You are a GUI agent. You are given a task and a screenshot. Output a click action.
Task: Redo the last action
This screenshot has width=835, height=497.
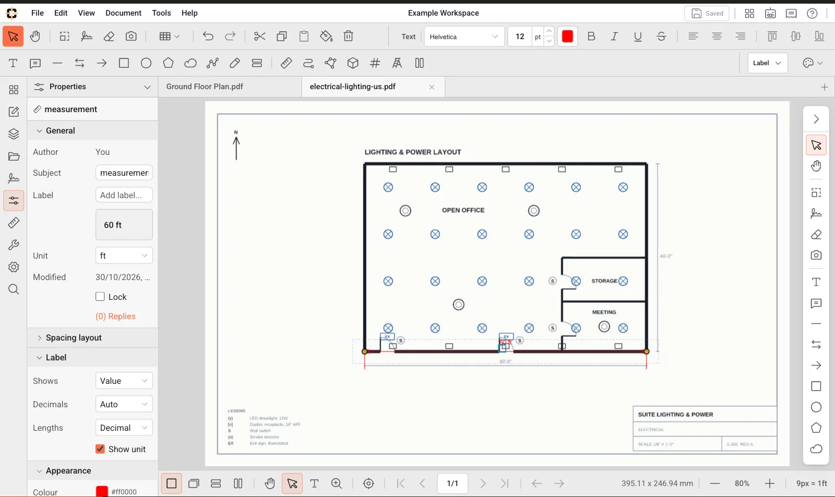230,36
